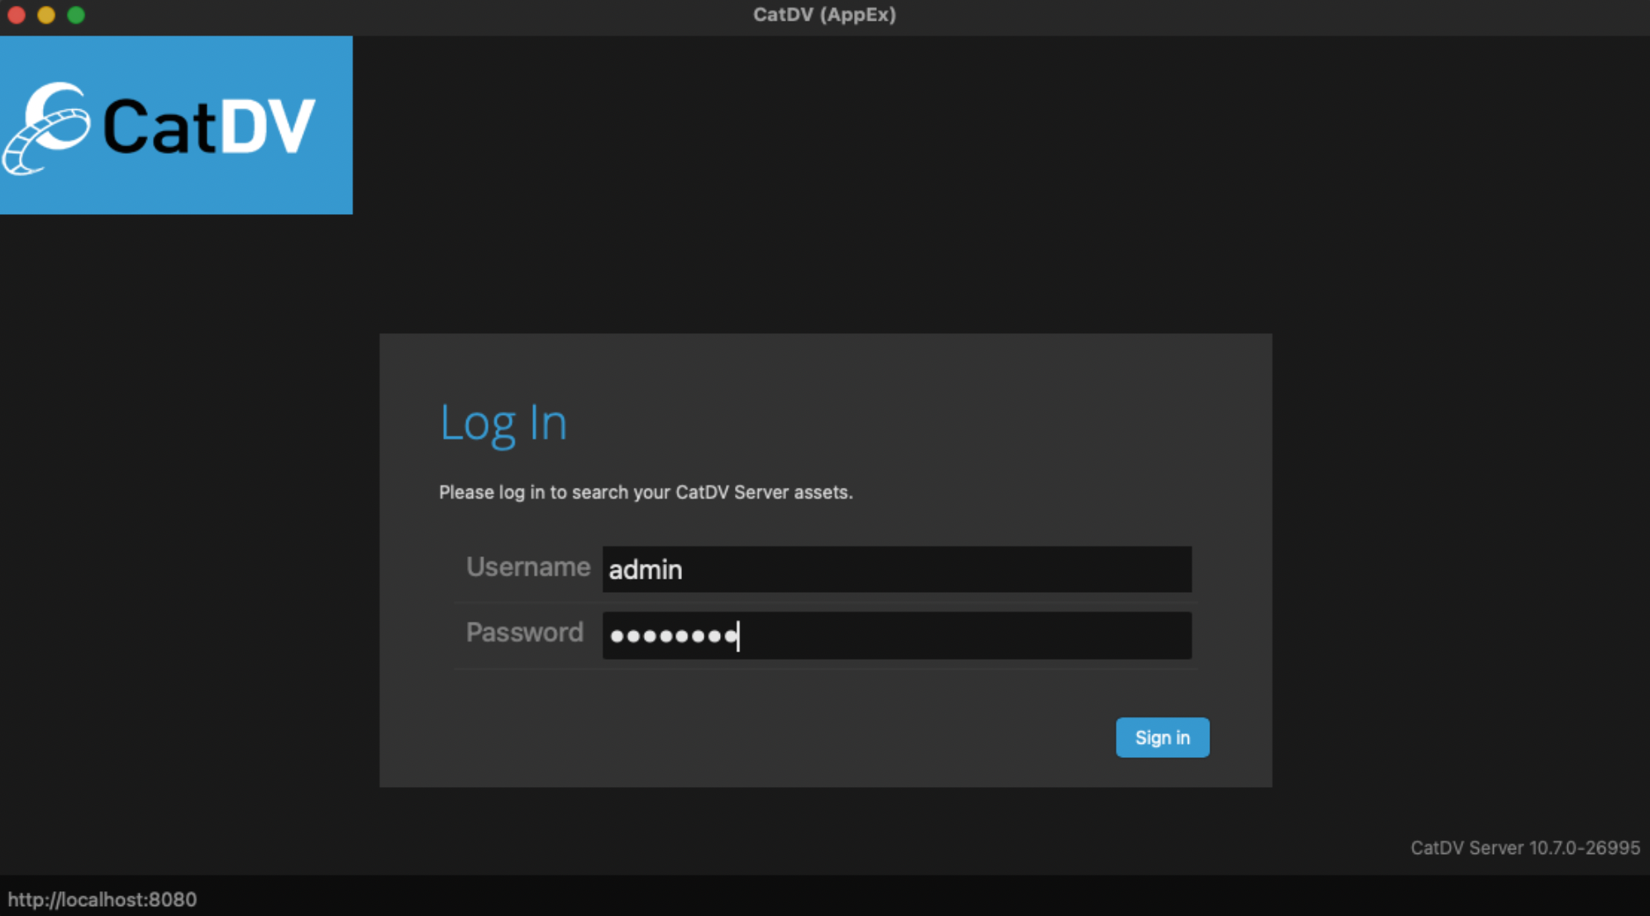Click the CatDV (AppEx) window title
Image resolution: width=1650 pixels, height=916 pixels.
(824, 15)
